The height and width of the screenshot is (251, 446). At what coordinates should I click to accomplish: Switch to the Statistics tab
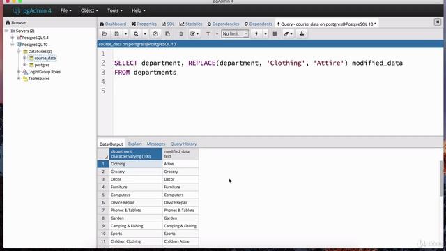pyautogui.click(x=190, y=24)
